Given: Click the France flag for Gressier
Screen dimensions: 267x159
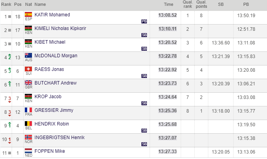Looking at the screenshot, I should coord(28,110).
